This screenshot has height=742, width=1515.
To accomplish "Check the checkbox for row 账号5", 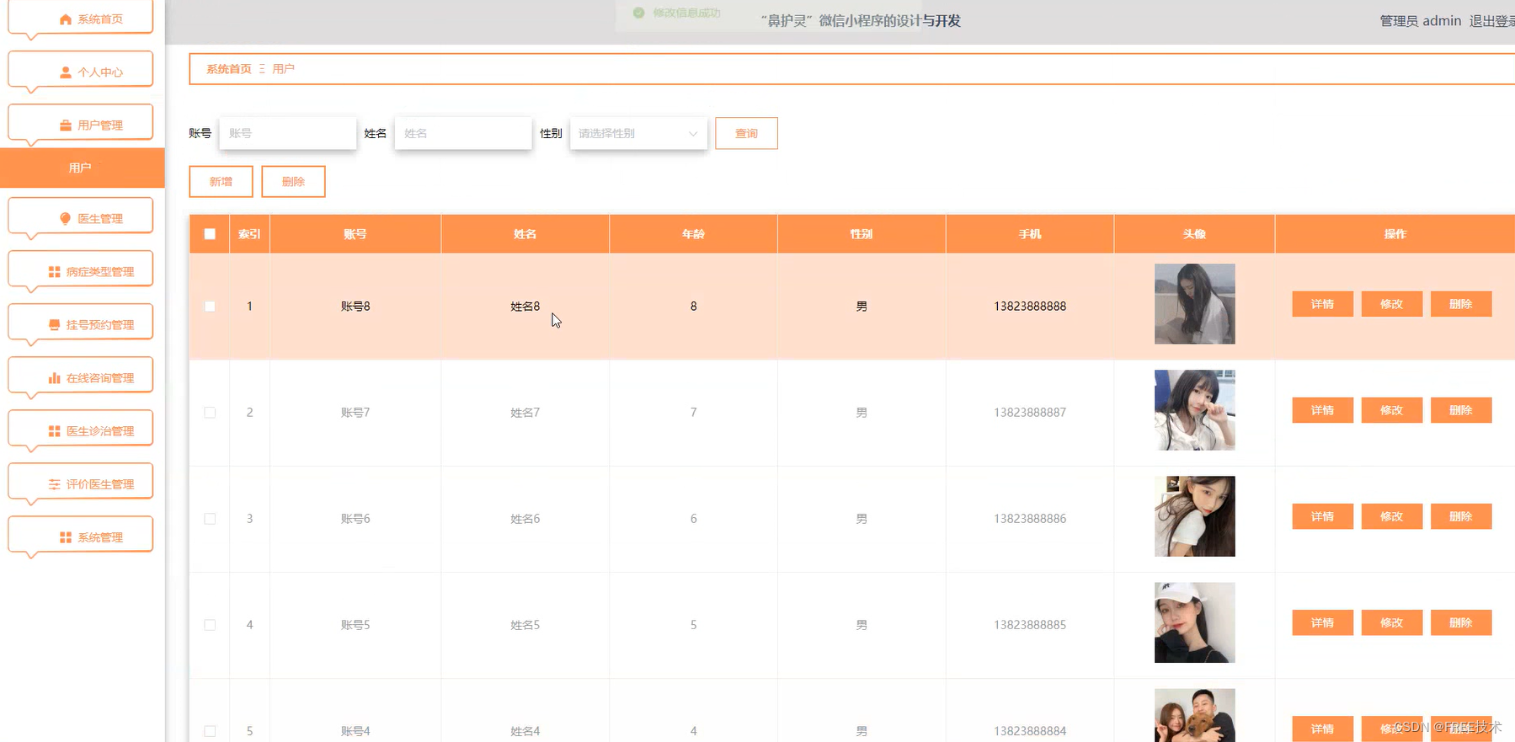I will [x=210, y=625].
